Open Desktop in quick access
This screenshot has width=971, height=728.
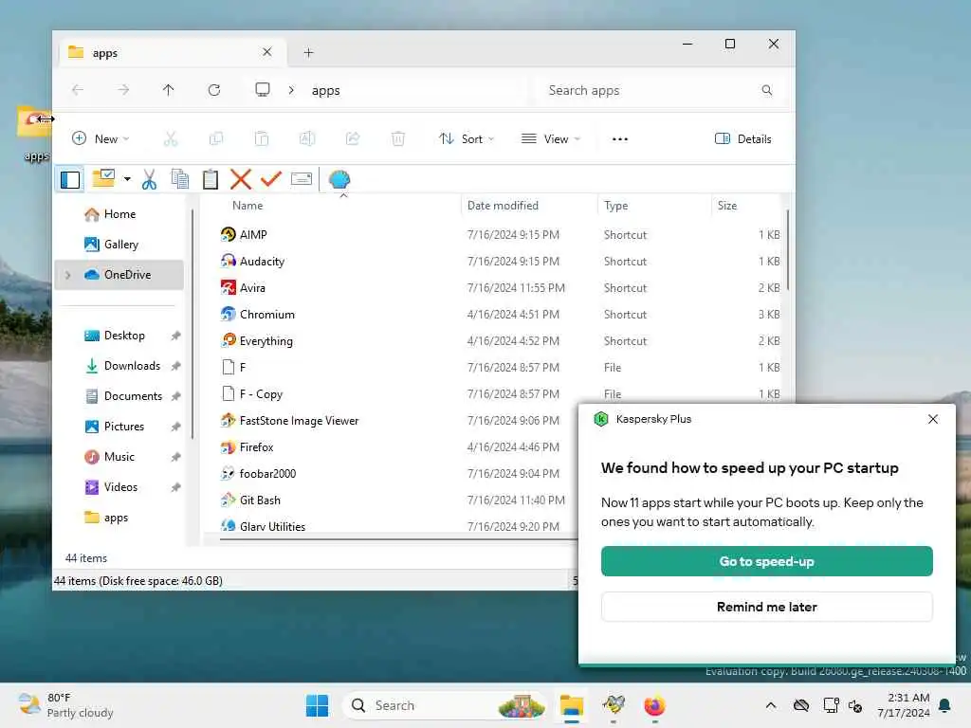click(124, 336)
